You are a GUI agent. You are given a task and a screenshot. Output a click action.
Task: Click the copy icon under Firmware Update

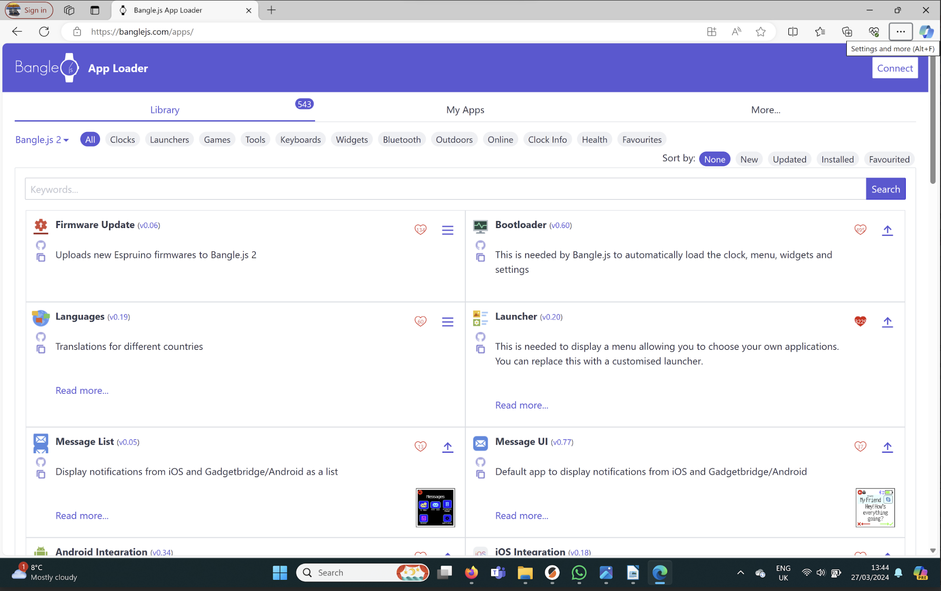pyautogui.click(x=41, y=257)
